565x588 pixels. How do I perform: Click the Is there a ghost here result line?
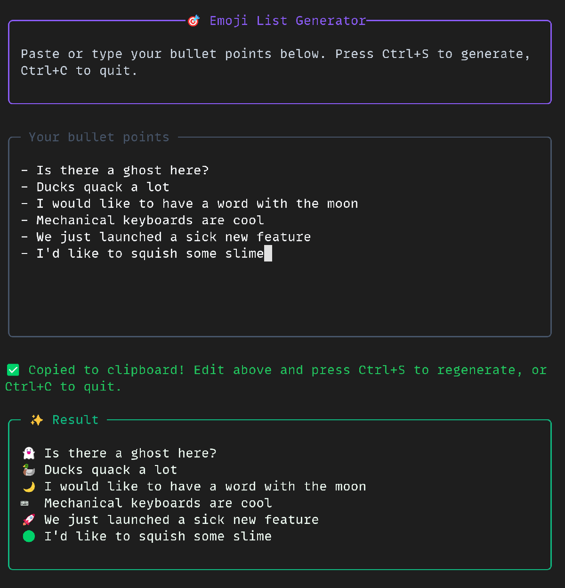coord(130,453)
